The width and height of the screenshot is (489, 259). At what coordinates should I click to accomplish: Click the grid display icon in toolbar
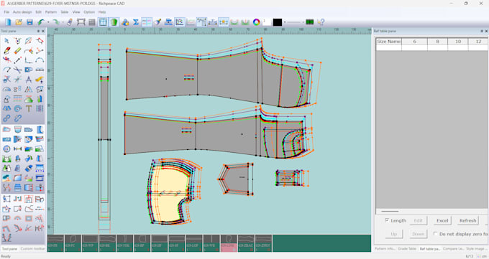click(x=92, y=22)
